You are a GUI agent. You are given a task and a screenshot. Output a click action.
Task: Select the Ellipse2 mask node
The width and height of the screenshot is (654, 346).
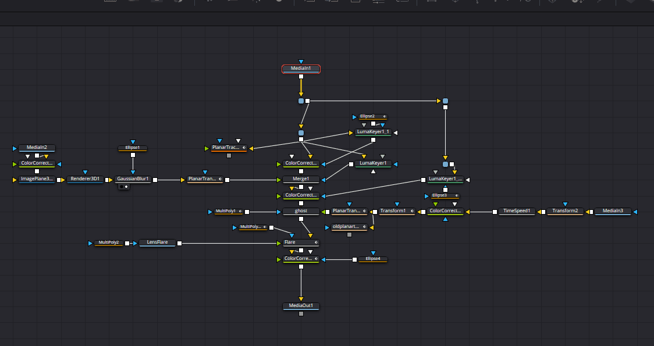(x=372, y=117)
